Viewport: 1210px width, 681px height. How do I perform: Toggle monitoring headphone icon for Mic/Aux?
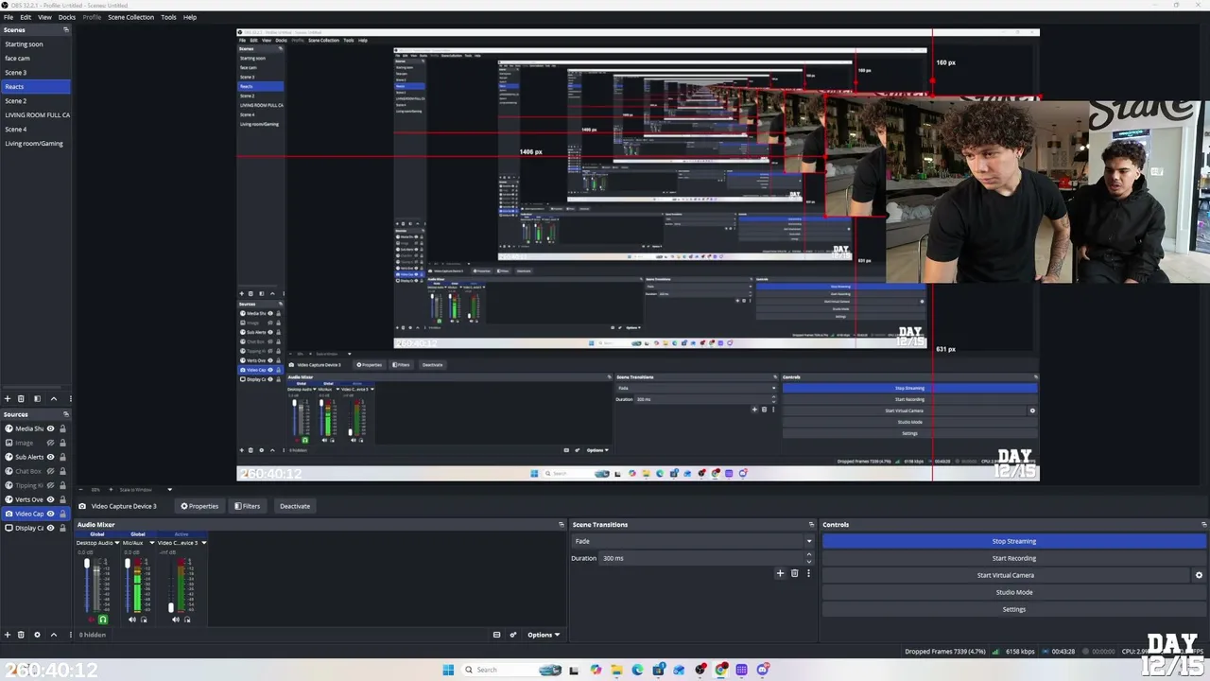(x=144, y=620)
